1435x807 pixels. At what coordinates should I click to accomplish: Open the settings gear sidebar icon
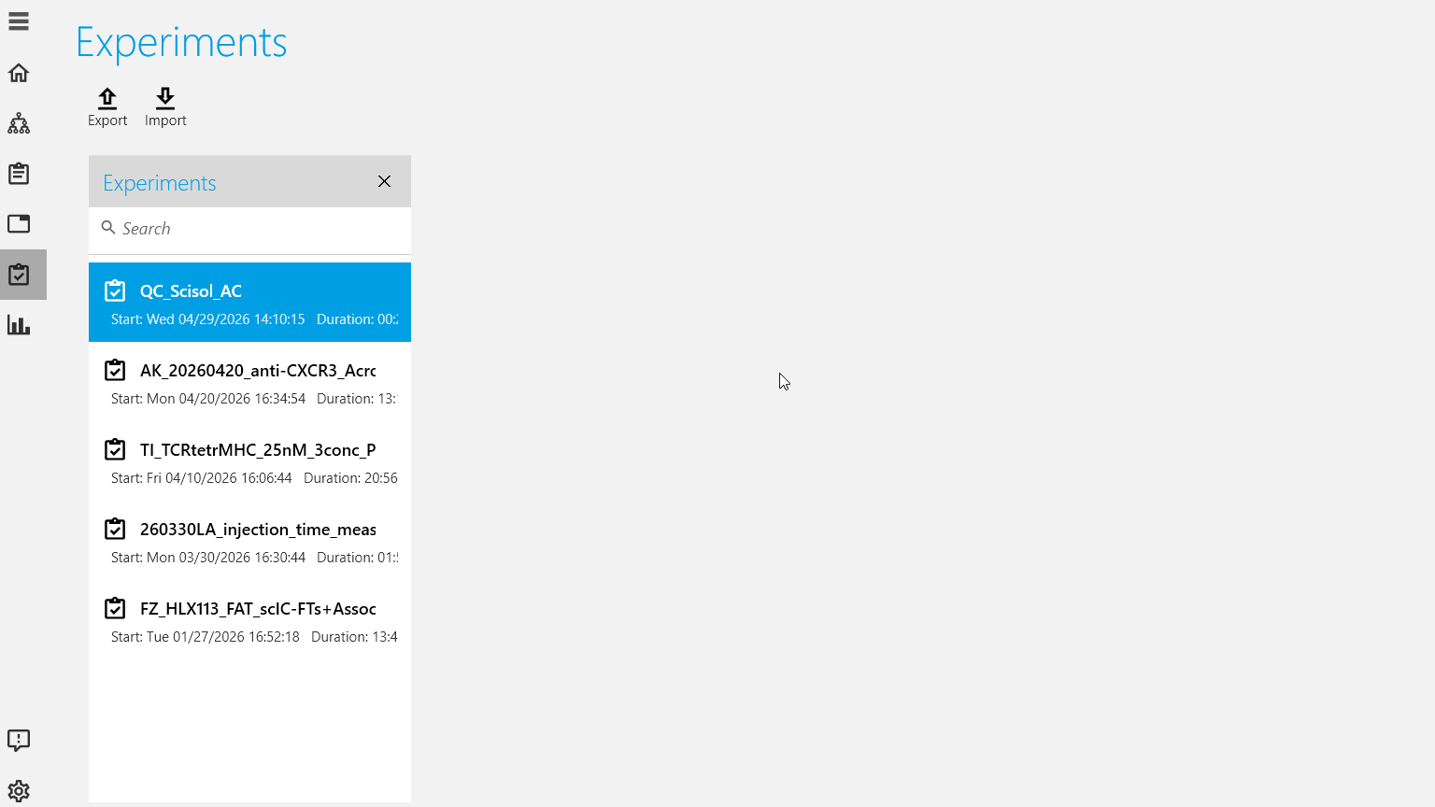pyautogui.click(x=19, y=791)
